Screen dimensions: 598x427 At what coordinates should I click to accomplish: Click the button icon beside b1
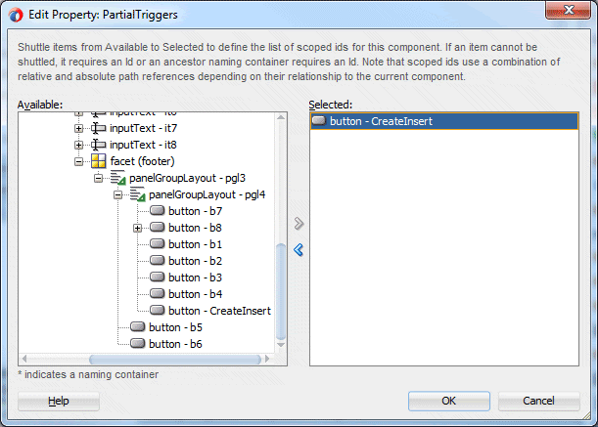158,243
